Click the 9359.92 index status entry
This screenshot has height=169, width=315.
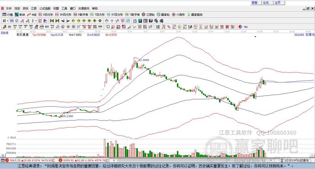coord(83,160)
